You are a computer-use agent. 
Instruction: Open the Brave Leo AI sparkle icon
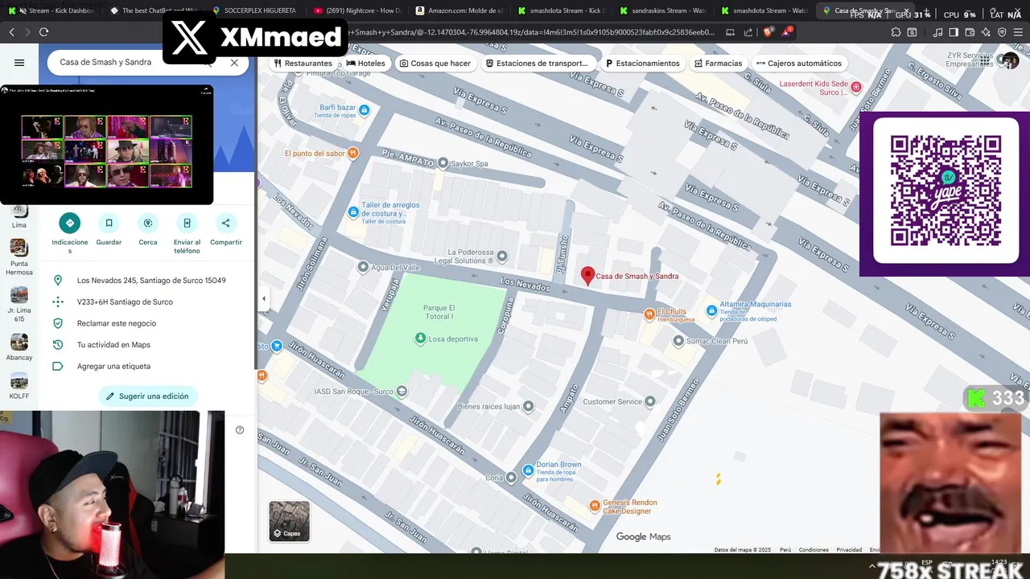(x=986, y=32)
